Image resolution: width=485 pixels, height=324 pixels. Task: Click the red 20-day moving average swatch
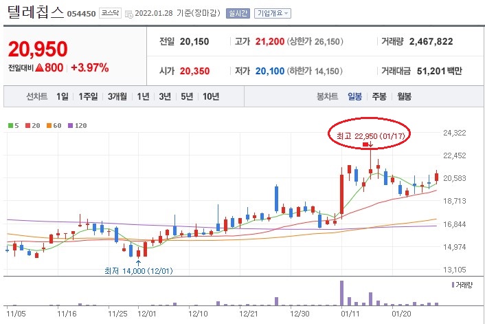tap(28, 125)
